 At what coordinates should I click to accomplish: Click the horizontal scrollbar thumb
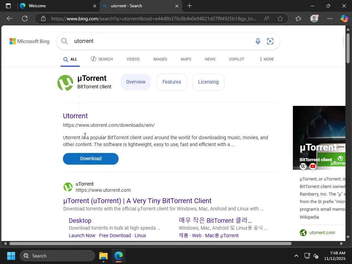(x=150, y=244)
